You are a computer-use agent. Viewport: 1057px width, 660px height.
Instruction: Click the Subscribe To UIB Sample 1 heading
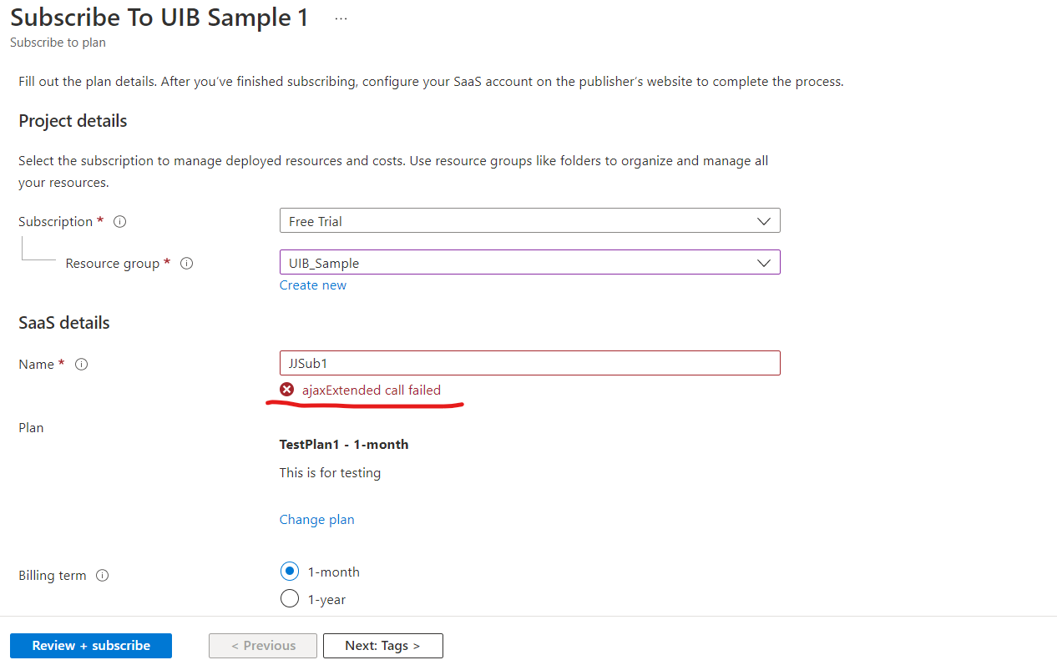click(x=158, y=17)
